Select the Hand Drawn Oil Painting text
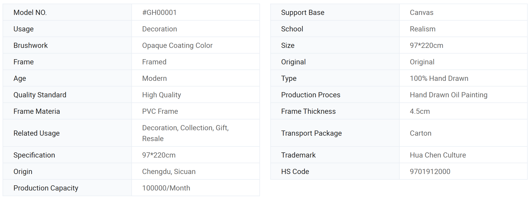The image size is (530, 200). pyautogui.click(x=449, y=95)
